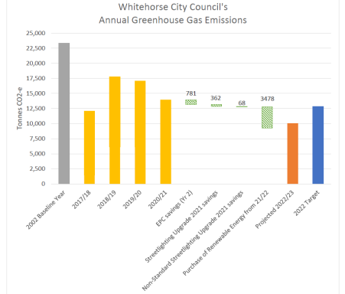This screenshot has height=294, width=345.
Task: Select the axis label "2017/18"
Action: tap(81, 200)
